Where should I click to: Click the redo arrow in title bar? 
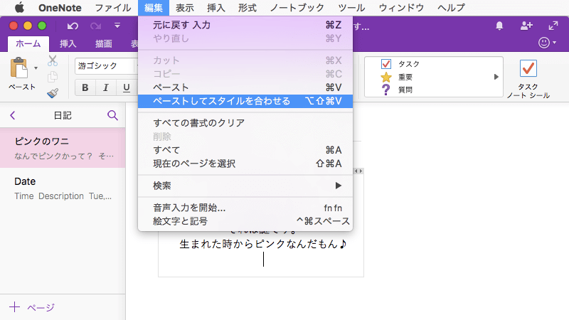[95, 26]
